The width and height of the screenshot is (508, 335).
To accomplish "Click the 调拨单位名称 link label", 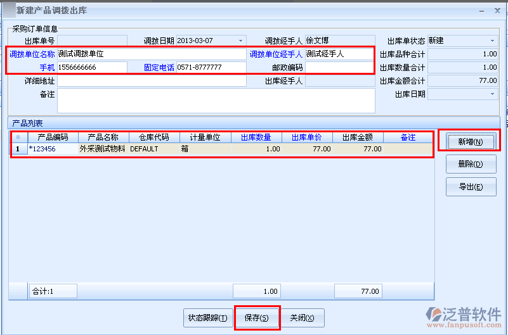I will click(32, 54).
